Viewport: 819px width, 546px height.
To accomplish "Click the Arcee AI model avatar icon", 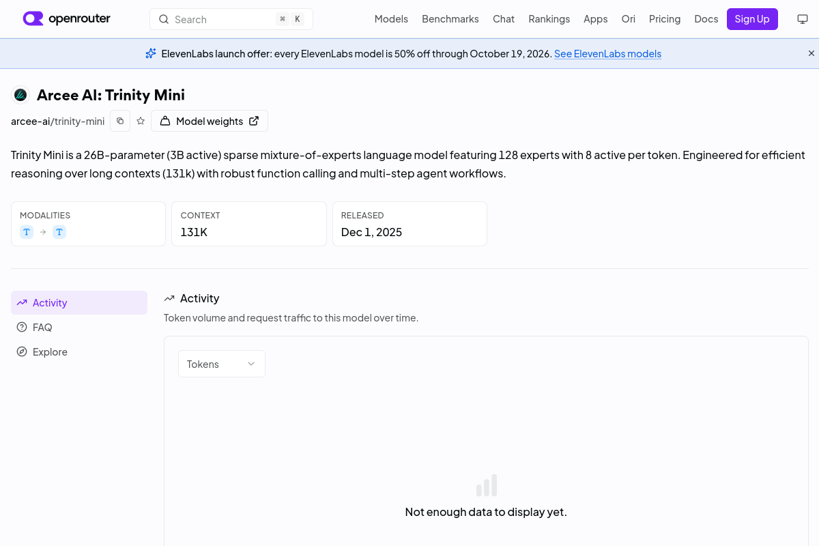I will 20,95.
